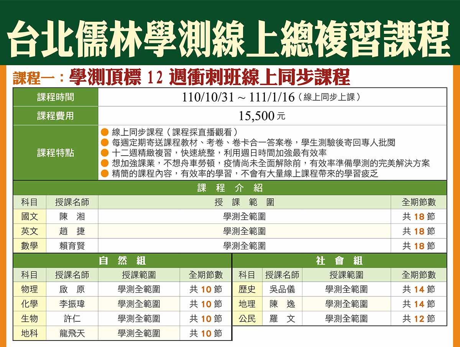460x347 pixels.
Task: Click 學測全範圍 in the 物理 row
Action: (139, 289)
